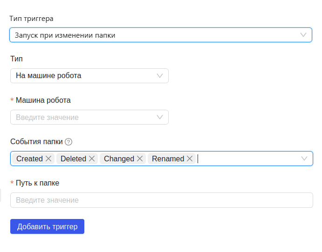The height and width of the screenshot is (252, 322).
Task: Click the Тип триггера label
Action: tap(31, 19)
